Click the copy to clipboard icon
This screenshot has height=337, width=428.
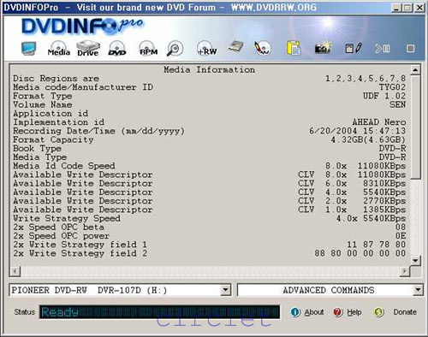coord(294,48)
